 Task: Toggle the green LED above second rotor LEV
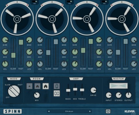pyautogui.click(x=68, y=60)
